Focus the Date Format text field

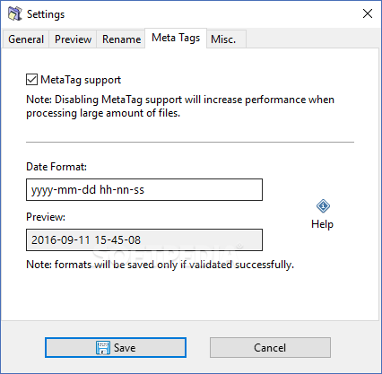[144, 190]
